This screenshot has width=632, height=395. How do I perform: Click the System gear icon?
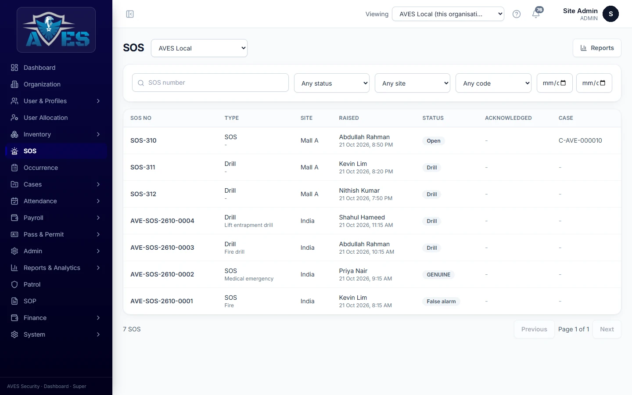14,334
